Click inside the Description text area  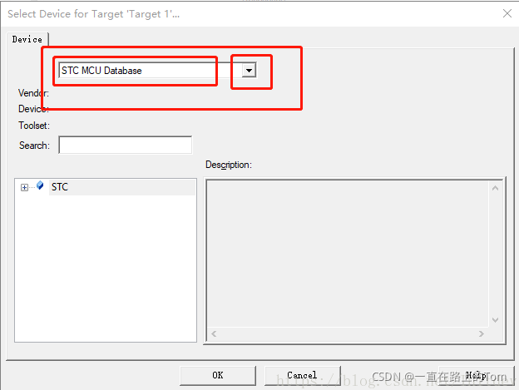[348, 254]
